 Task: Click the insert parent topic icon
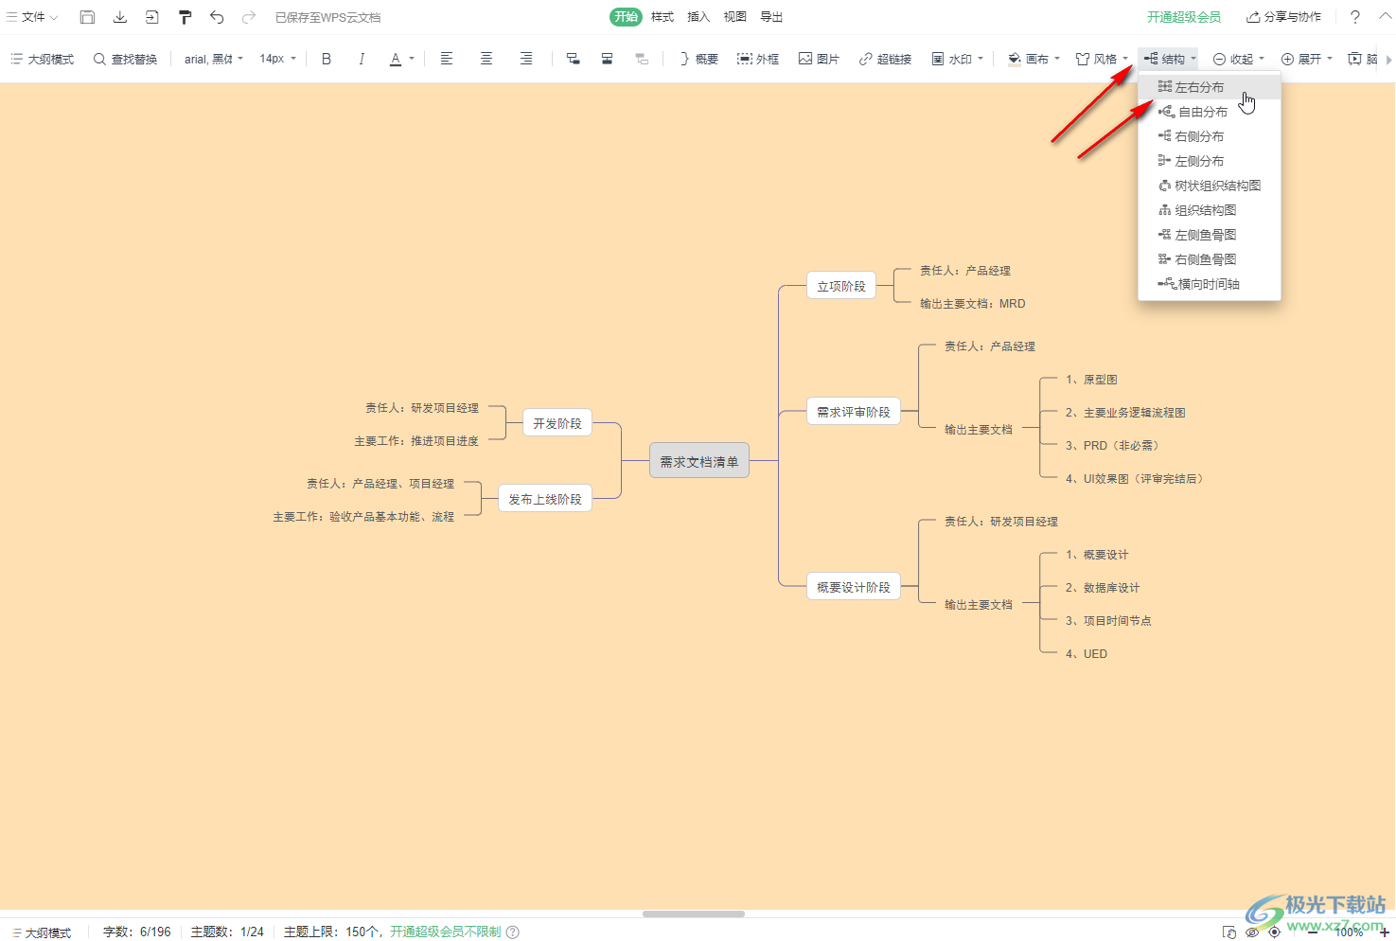pyautogui.click(x=642, y=59)
